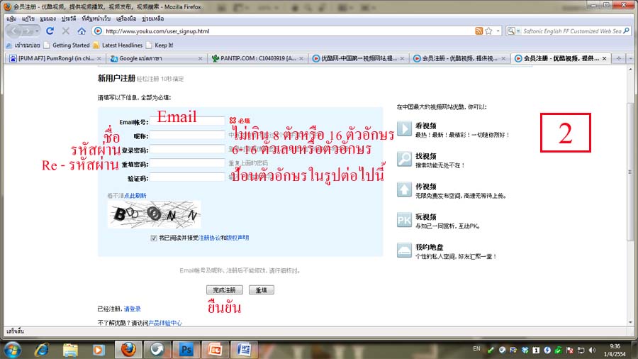Open the 注册协议 registration agreement link

click(210, 238)
